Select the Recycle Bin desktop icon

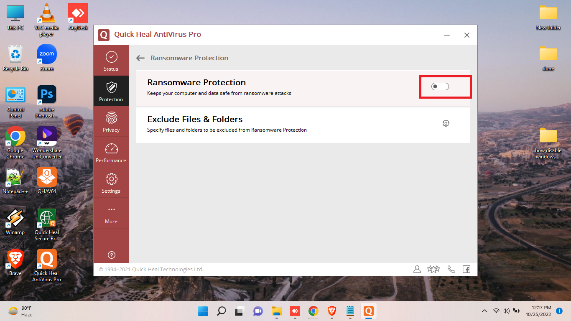(15, 58)
